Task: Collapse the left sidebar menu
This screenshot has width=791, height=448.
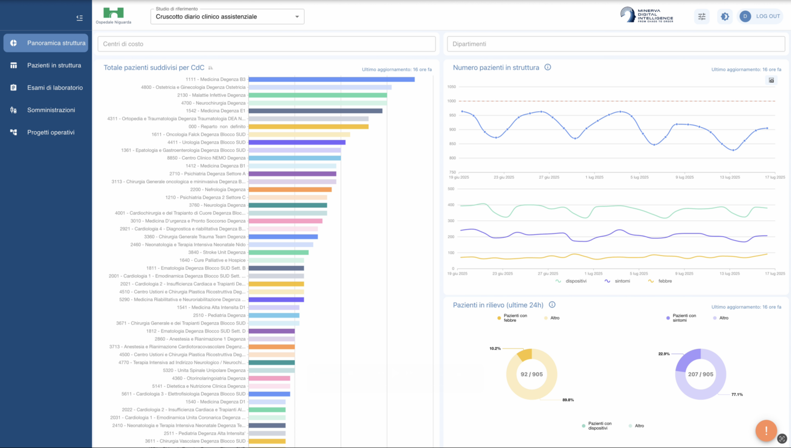Action: click(80, 18)
